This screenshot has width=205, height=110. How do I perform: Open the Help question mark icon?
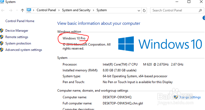click(204, 18)
